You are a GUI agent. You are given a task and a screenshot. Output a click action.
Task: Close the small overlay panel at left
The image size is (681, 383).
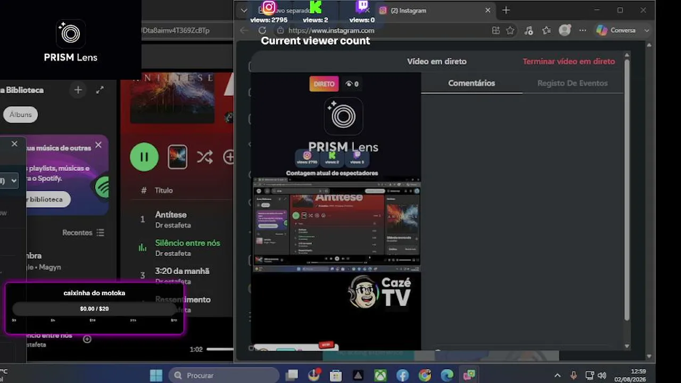pyautogui.click(x=14, y=144)
